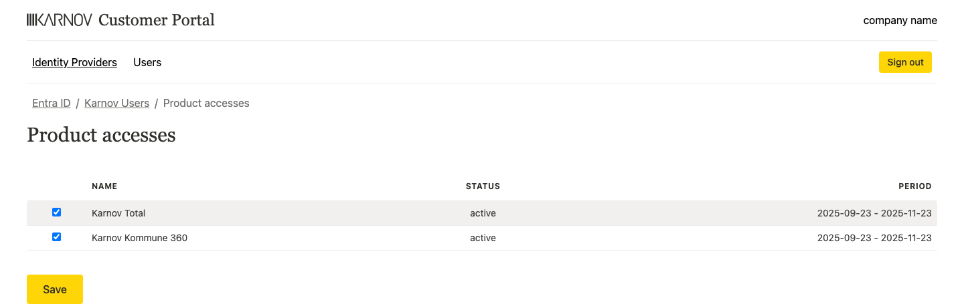Click the Customer Portal title text
Viewport: 964px width, 308px height.
point(157,20)
